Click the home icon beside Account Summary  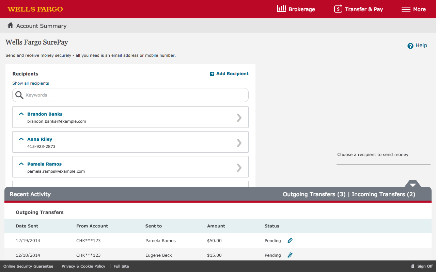(10, 26)
